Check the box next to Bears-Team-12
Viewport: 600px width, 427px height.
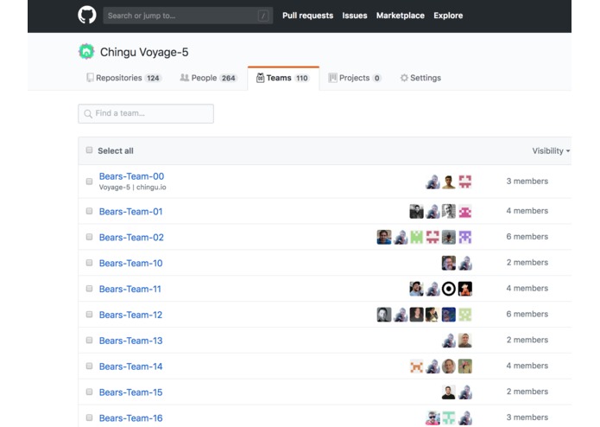[89, 315]
